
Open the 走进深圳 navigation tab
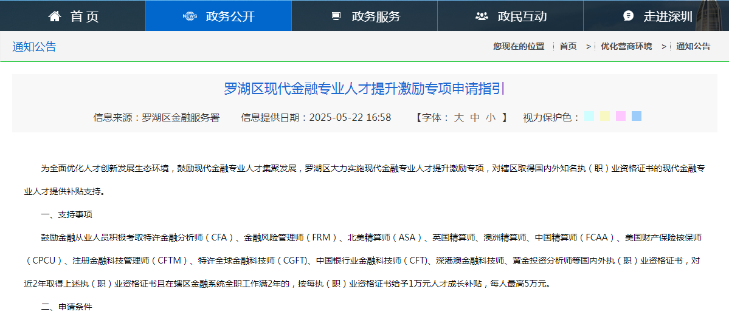click(656, 16)
